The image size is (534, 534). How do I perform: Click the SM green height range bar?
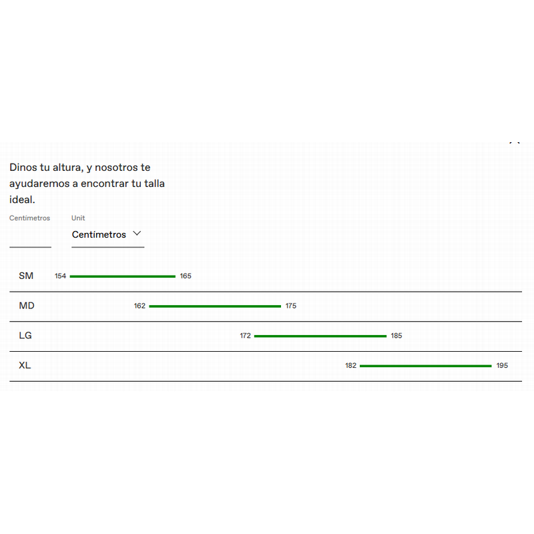tap(123, 276)
